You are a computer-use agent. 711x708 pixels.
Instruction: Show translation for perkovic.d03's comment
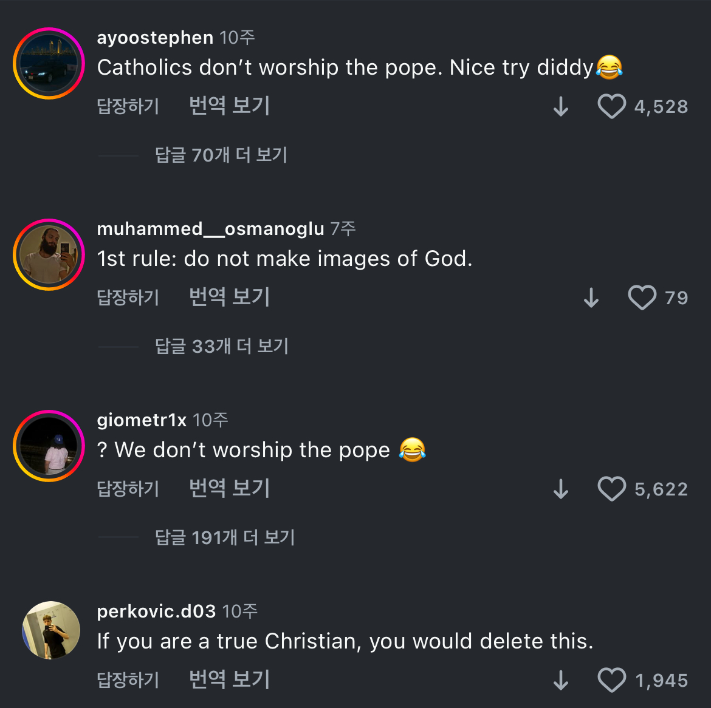[229, 680]
